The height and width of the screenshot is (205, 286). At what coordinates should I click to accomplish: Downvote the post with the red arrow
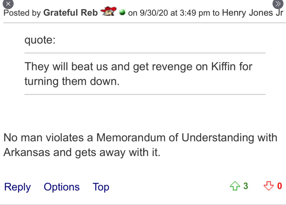click(268, 186)
